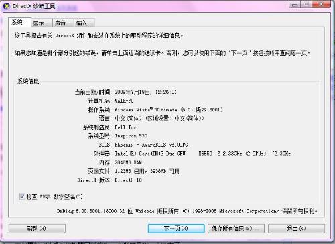
Task: Toggle the 检查 WHQL 数字签名 checkbox
Action: (22, 196)
